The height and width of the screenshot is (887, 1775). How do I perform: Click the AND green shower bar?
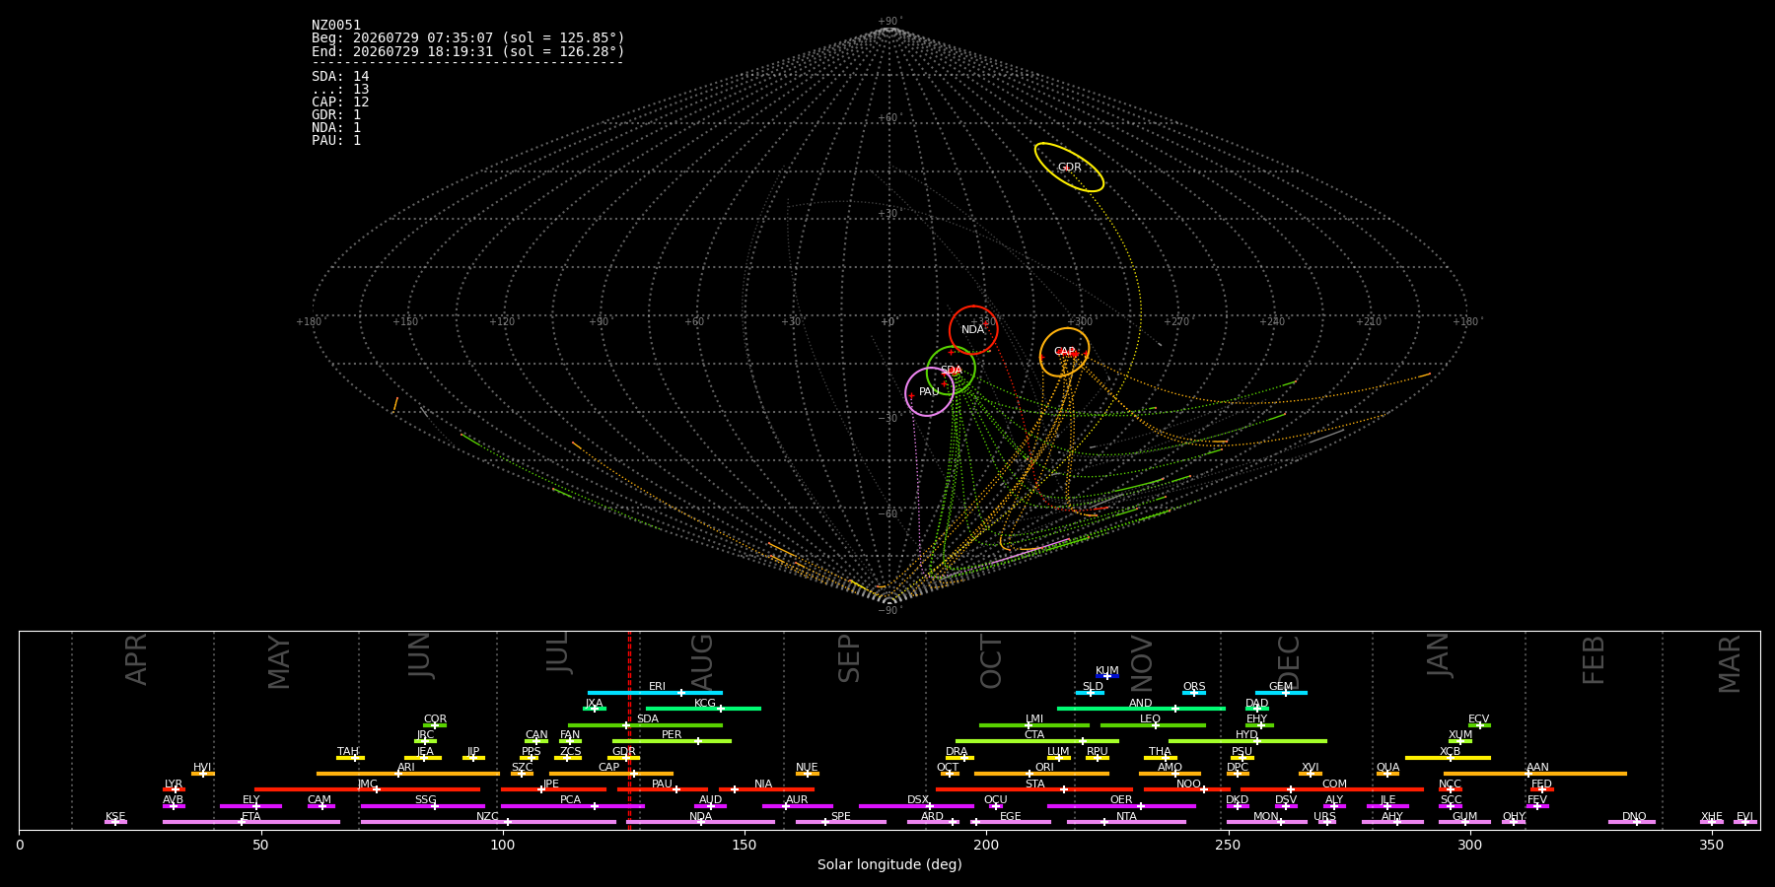tap(1141, 709)
